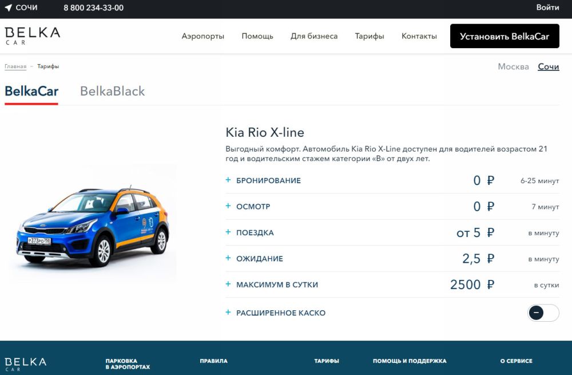The image size is (572, 375).
Task: Switch to the BelkaCar tab
Action: tap(31, 91)
